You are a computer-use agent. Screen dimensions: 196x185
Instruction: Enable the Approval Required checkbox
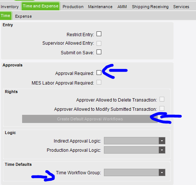(x=99, y=73)
